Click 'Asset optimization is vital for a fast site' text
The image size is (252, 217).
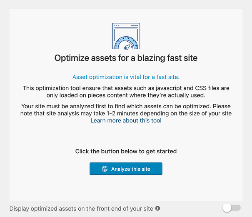tap(126, 77)
